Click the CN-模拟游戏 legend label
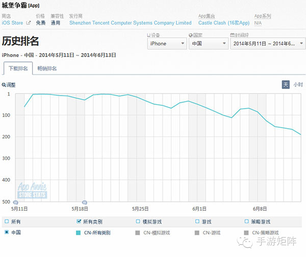The height and width of the screenshot is (257, 306). tap(157, 233)
